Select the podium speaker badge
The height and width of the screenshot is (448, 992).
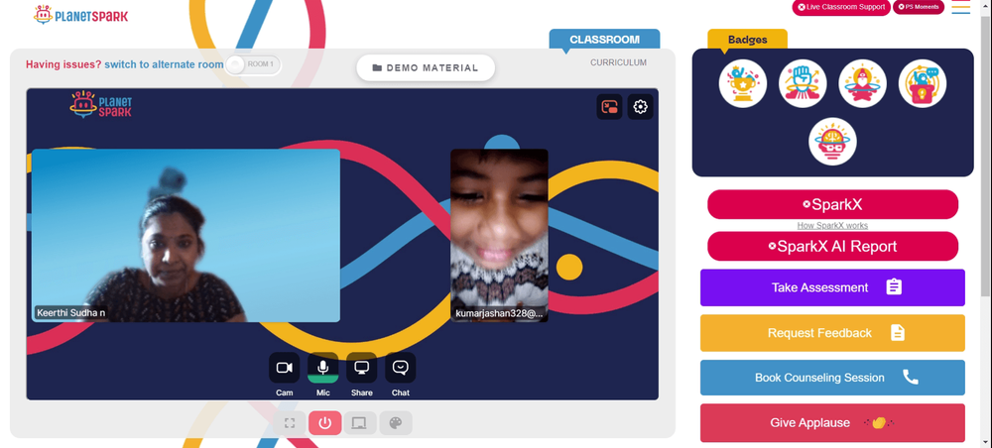point(923,83)
